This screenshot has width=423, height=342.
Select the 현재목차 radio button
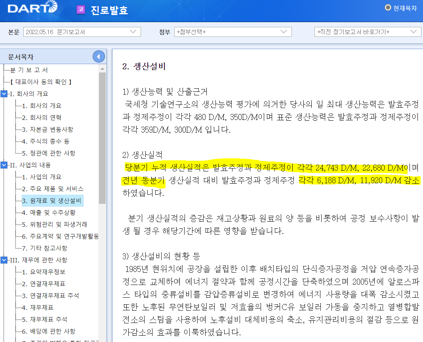click(388, 8)
